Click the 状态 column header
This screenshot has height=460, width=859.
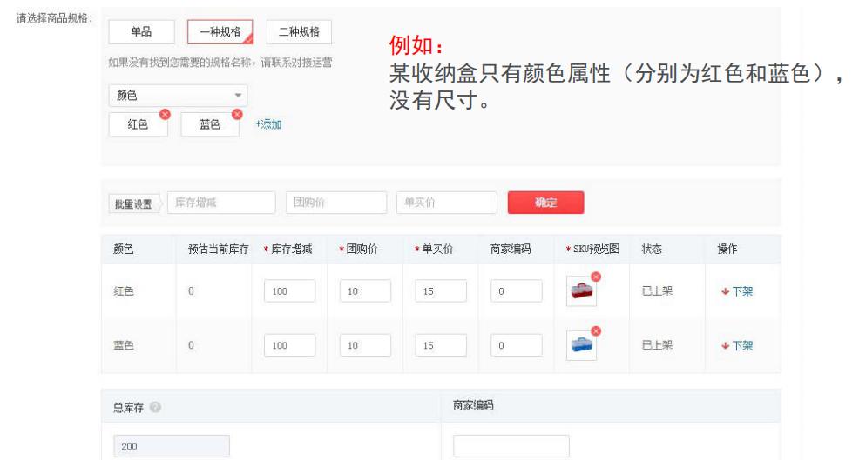(x=652, y=249)
